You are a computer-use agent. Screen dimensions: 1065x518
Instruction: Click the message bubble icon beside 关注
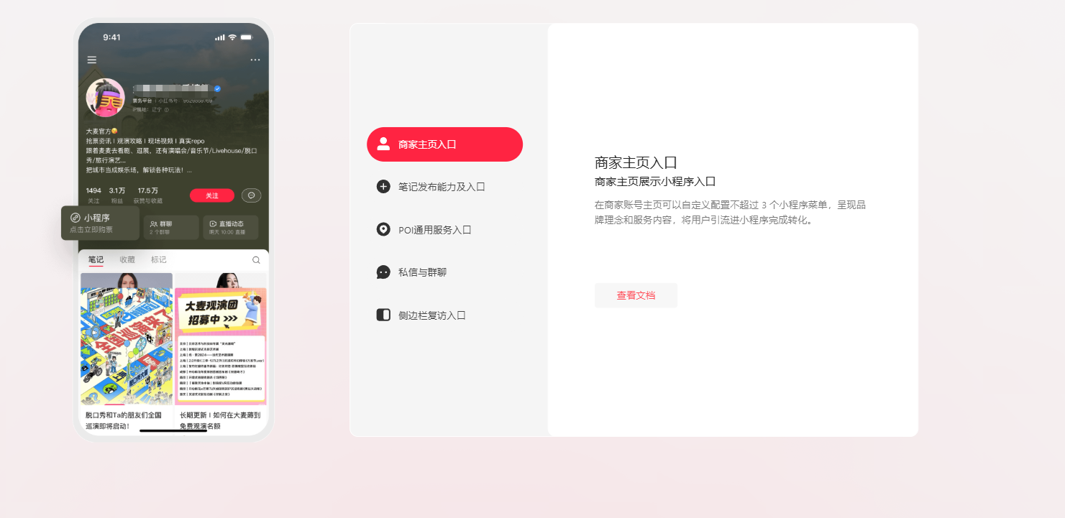(x=251, y=195)
